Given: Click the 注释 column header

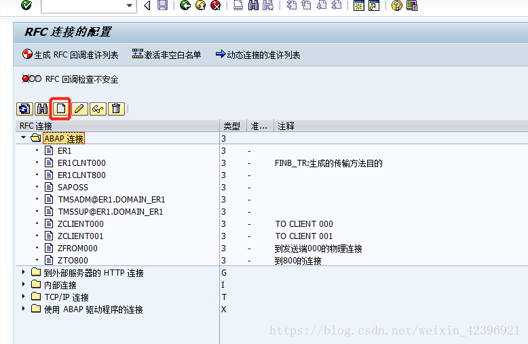Looking at the screenshot, I should click(400, 126).
